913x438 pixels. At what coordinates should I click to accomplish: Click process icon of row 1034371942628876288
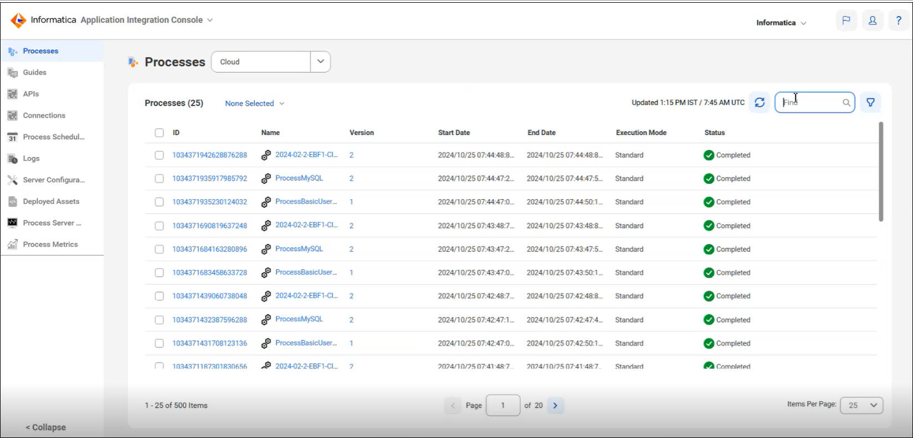[266, 155]
